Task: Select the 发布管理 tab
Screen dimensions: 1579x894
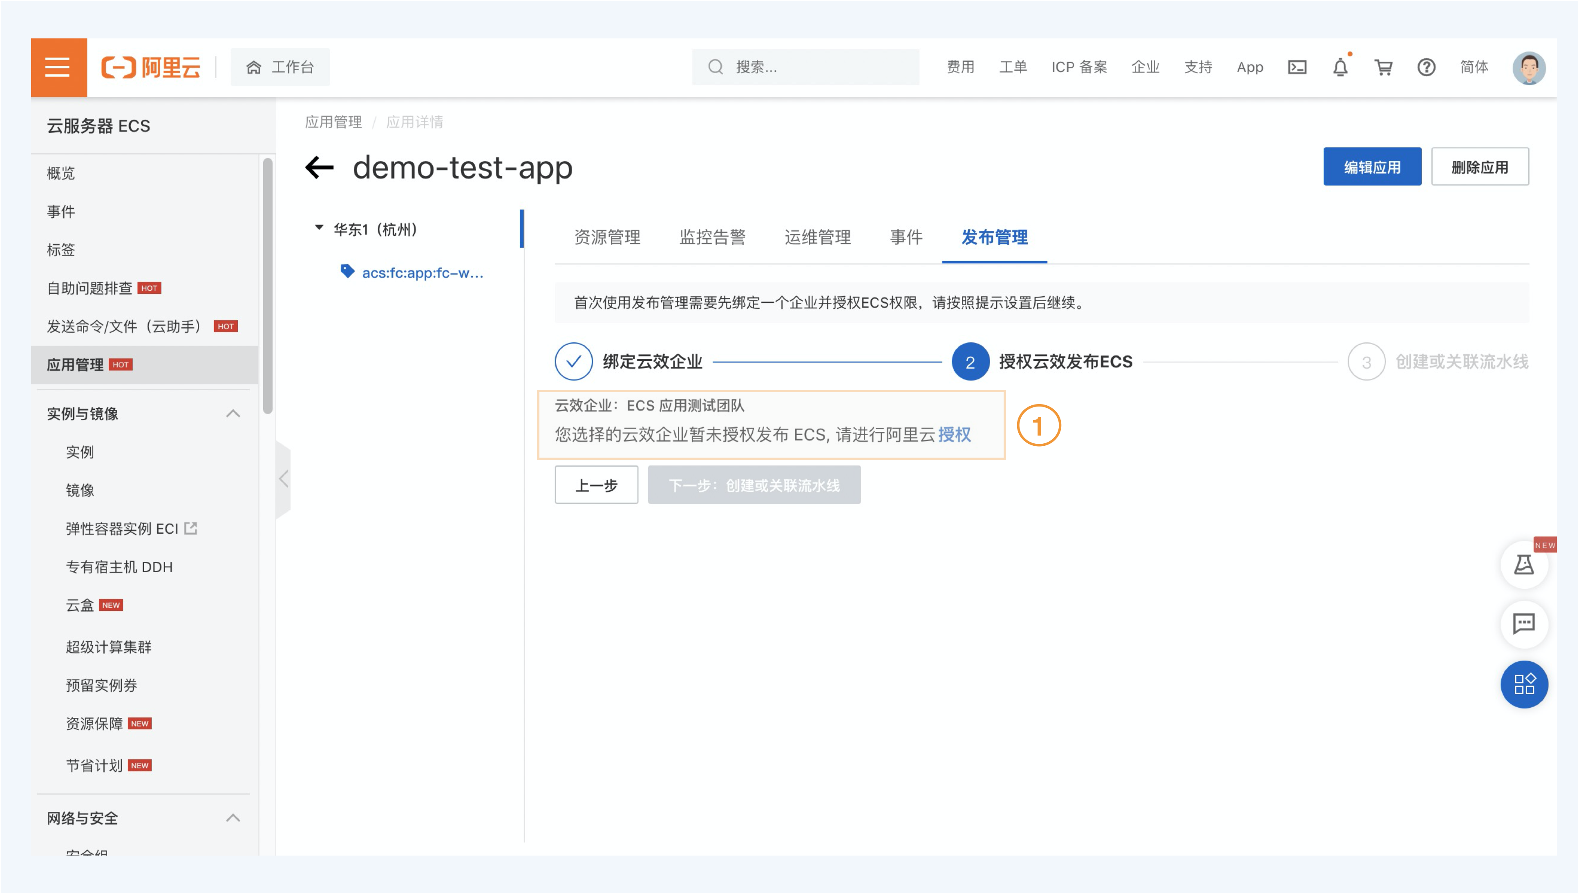Action: [x=995, y=237]
